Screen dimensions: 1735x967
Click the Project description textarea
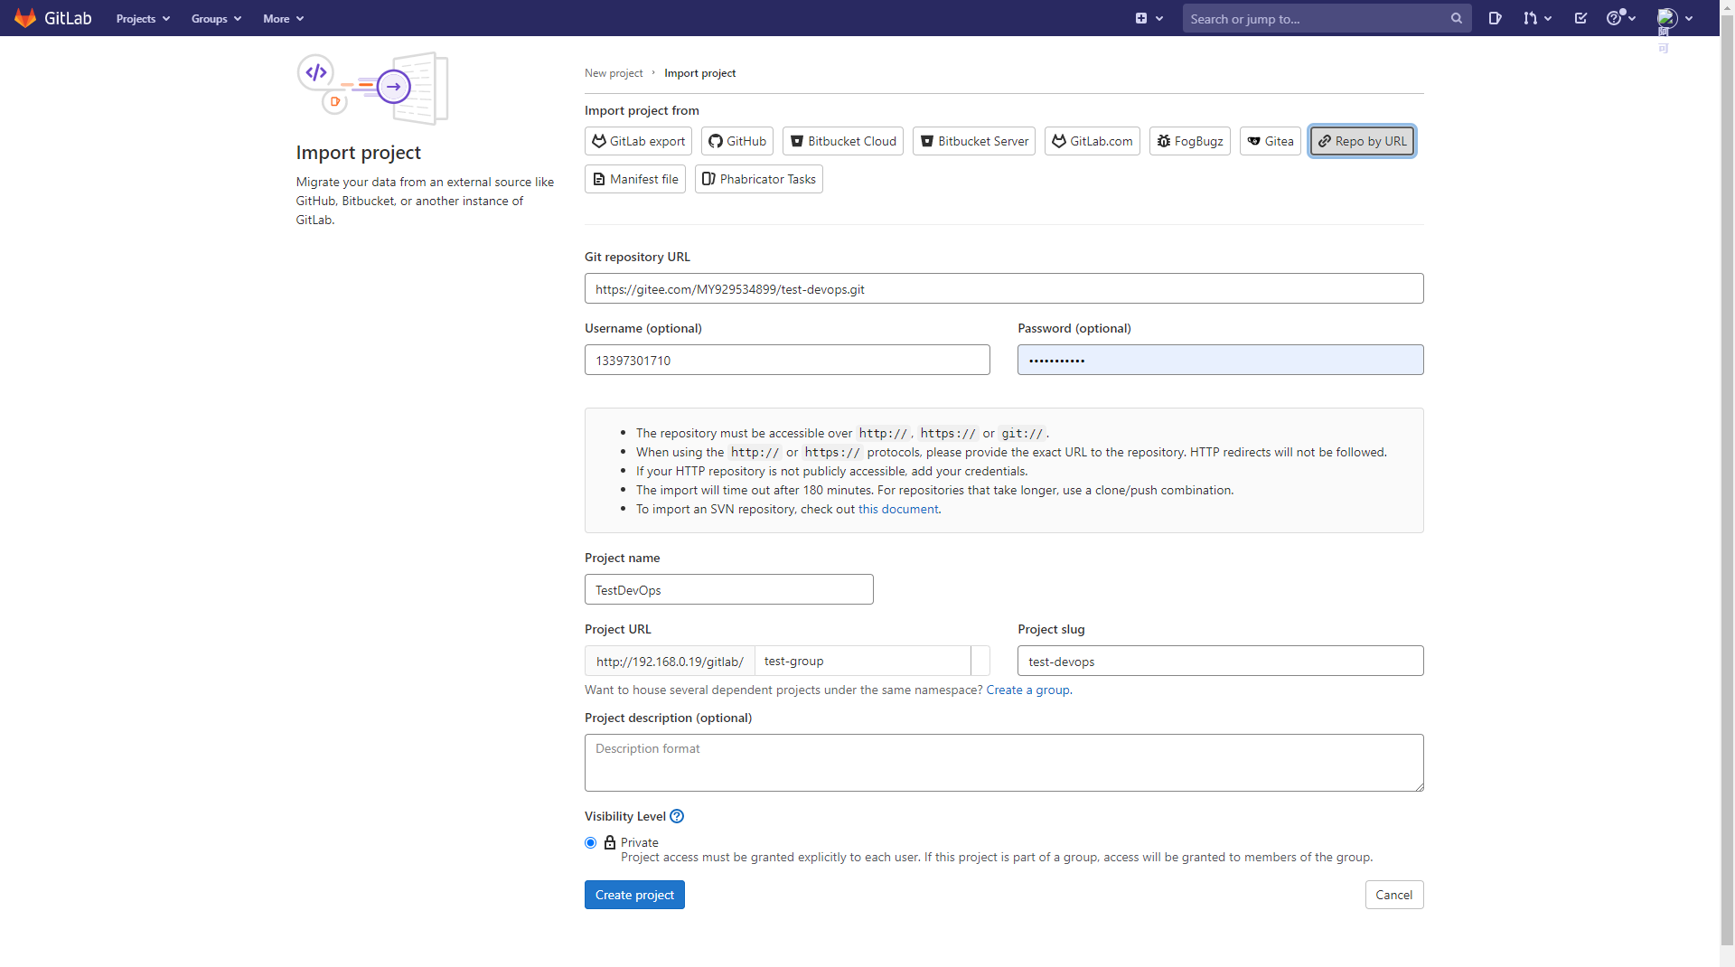click(x=1004, y=763)
